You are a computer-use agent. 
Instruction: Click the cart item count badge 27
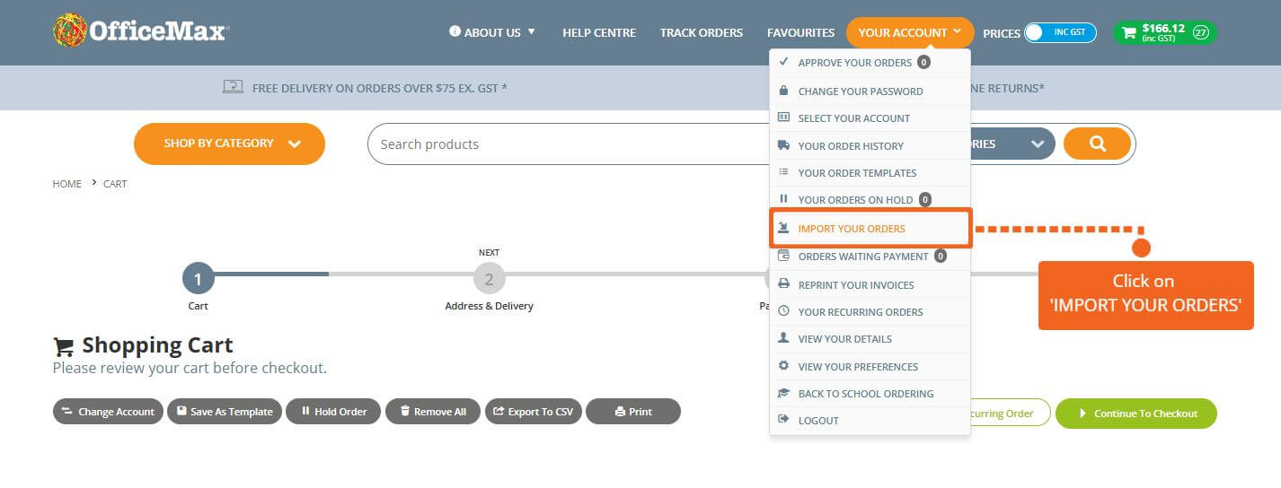coord(1201,32)
